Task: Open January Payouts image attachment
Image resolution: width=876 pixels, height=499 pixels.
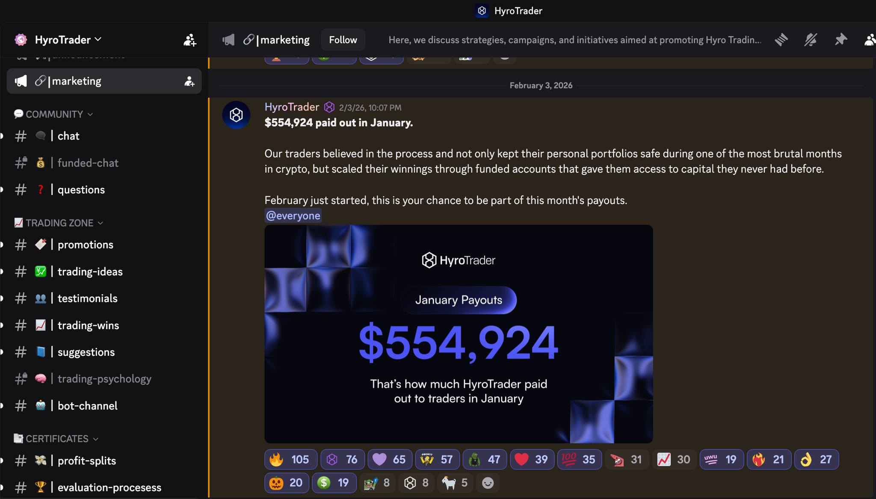Action: point(459,334)
